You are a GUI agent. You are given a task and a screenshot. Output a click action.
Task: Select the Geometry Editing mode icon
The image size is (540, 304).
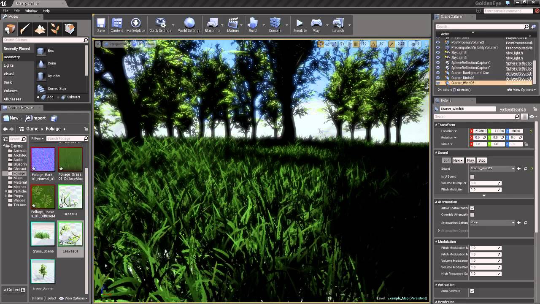tap(70, 29)
